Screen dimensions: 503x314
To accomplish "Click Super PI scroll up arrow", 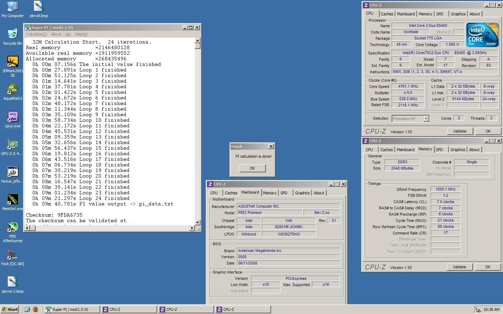I will [198, 41].
